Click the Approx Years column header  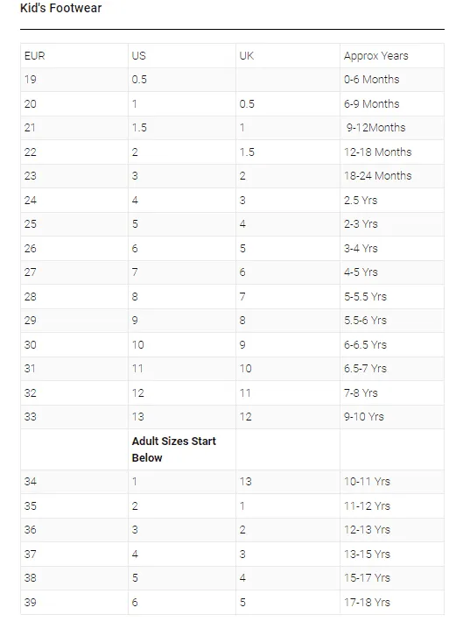click(392, 56)
